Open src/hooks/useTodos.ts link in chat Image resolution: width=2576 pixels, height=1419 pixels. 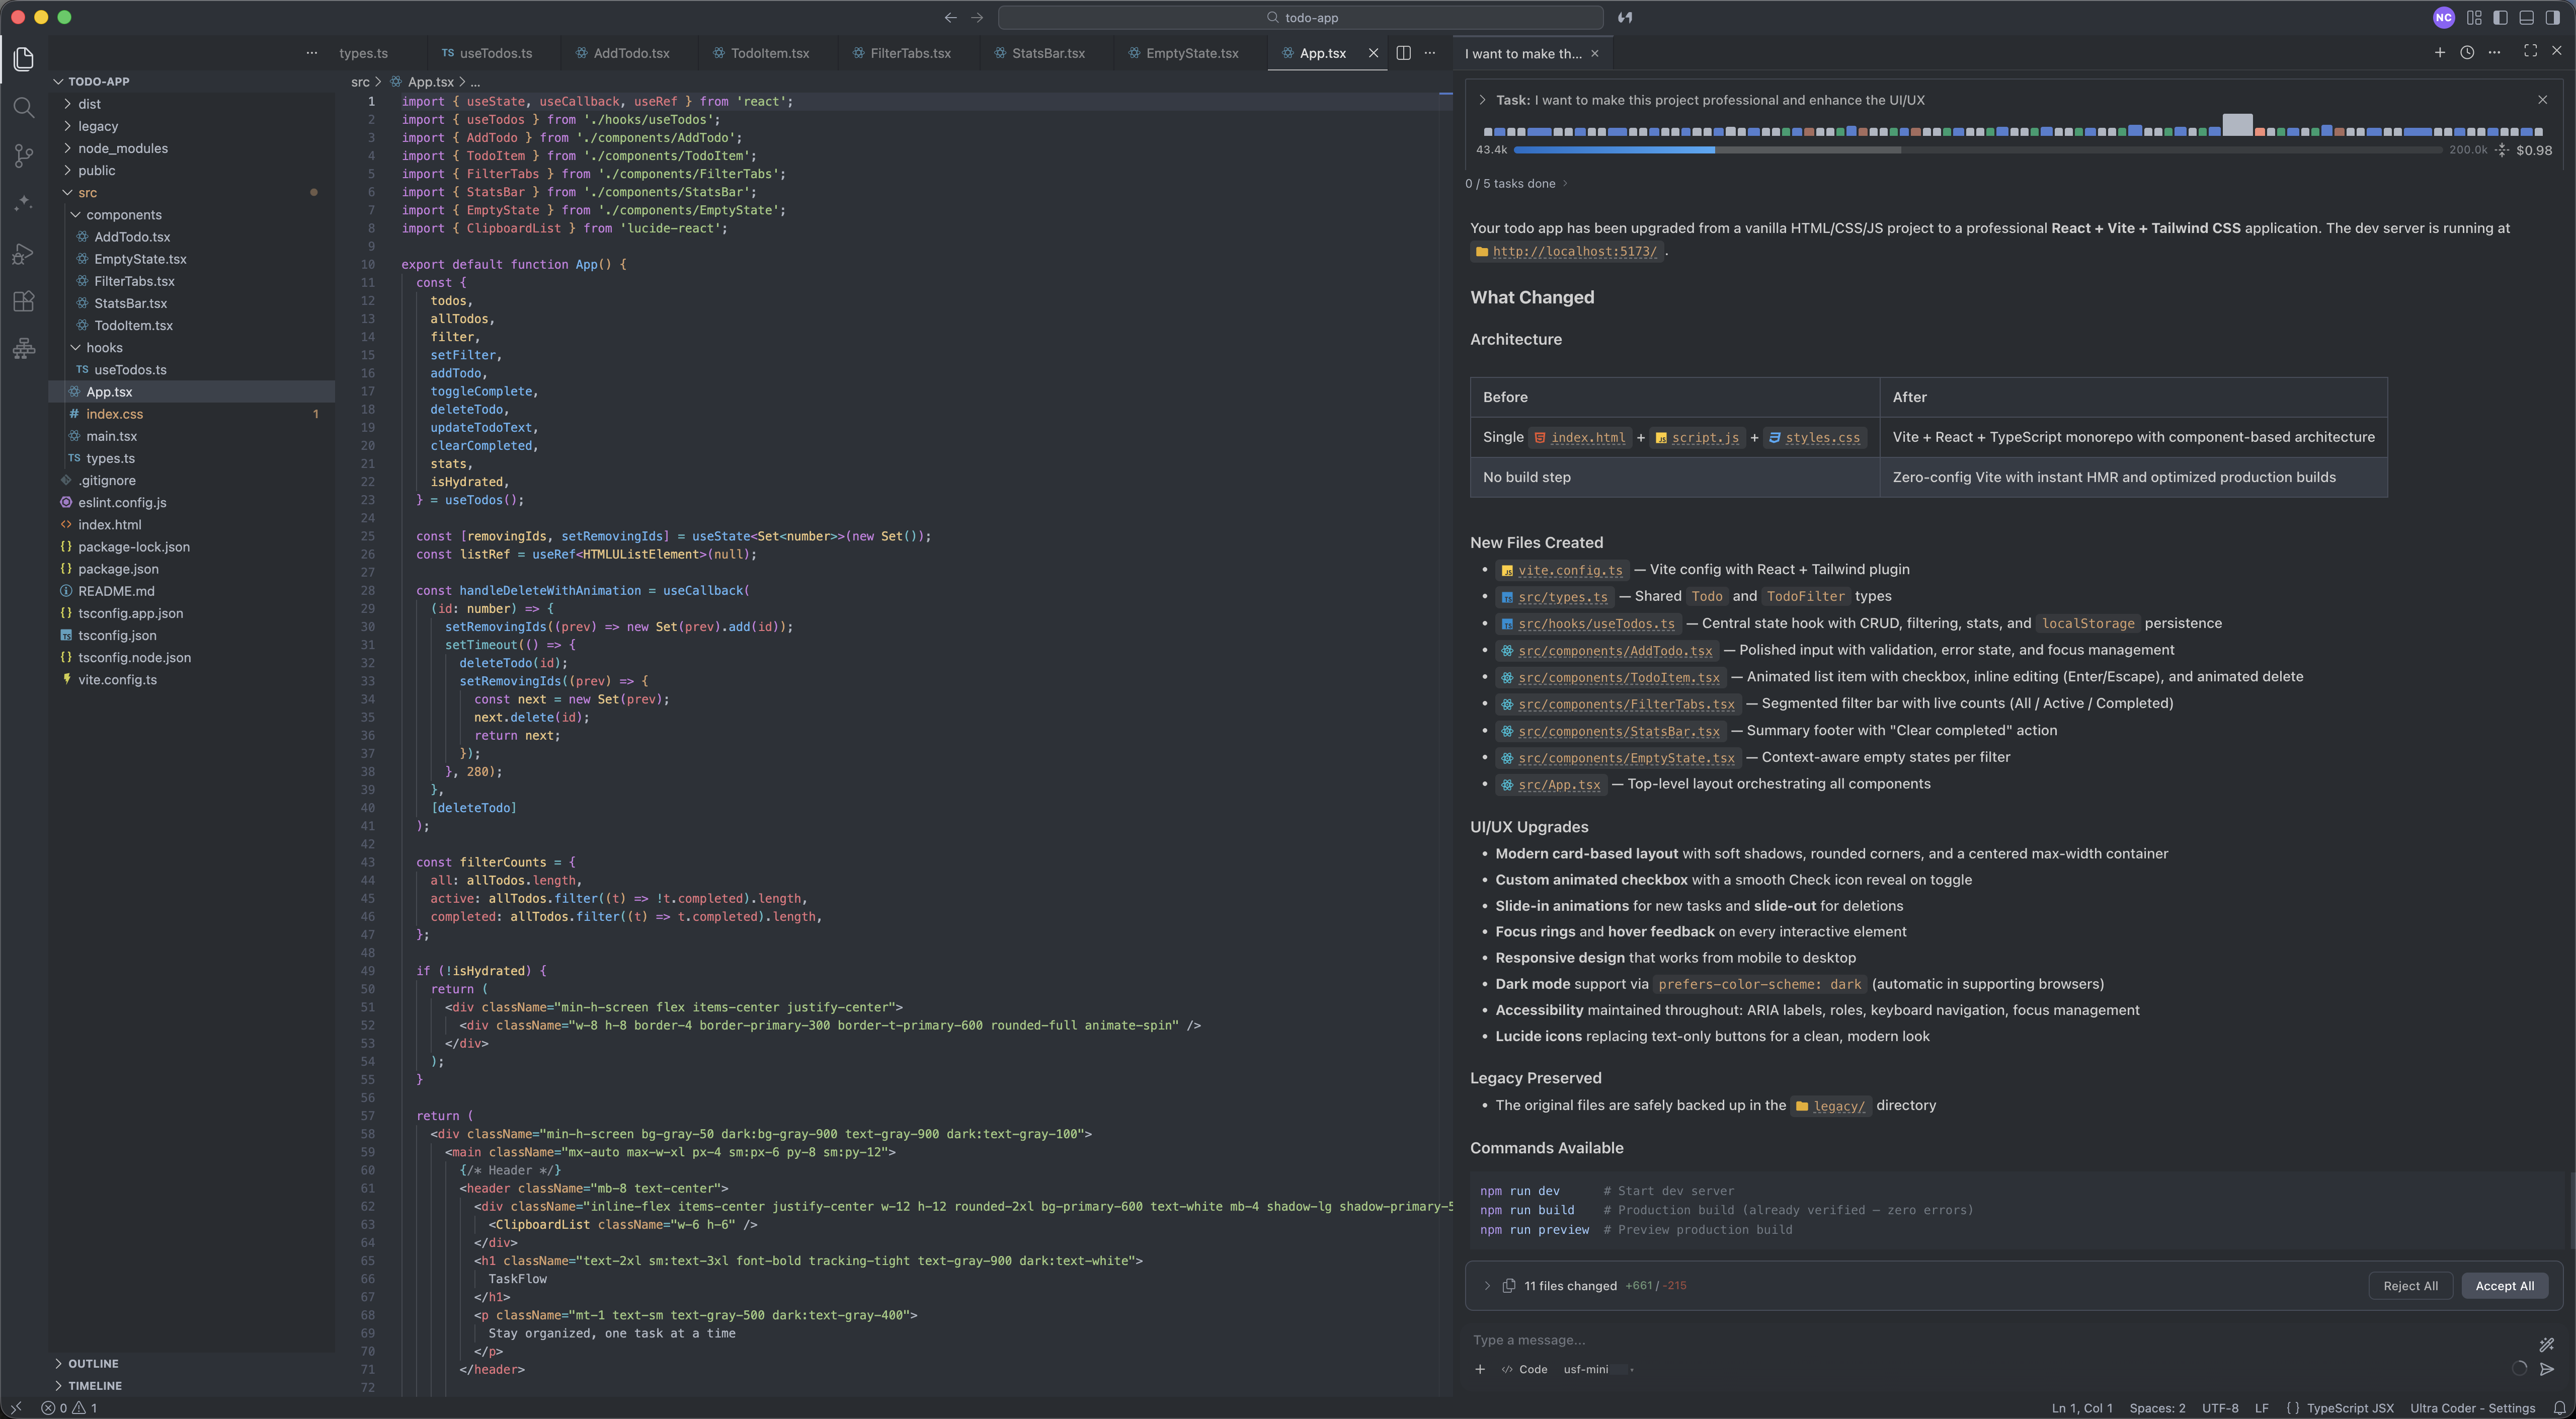(1596, 624)
